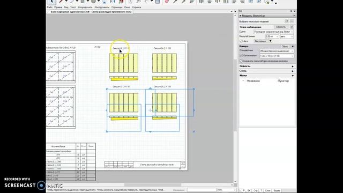Open the Упорядочить menu
The height and width of the screenshot is (193, 343).
(x=85, y=7)
